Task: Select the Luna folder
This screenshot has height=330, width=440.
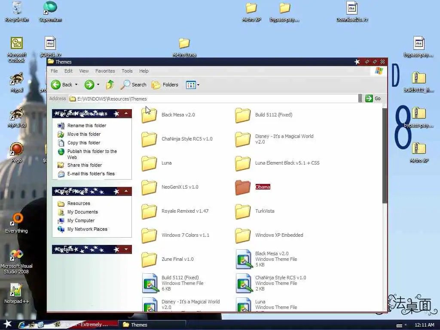Action: point(156,163)
